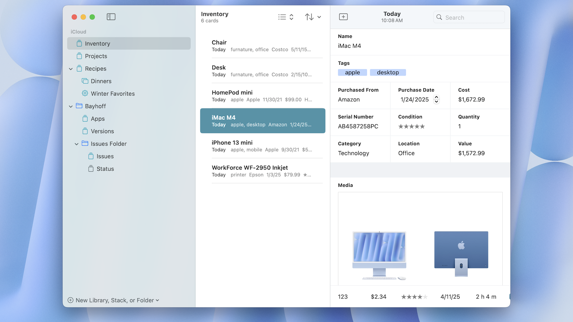Click the Winter Favorites gear icon

click(85, 93)
